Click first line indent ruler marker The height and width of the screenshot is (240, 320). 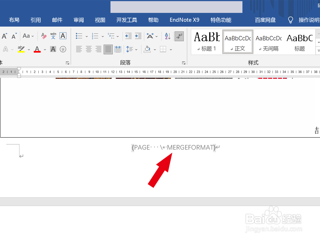(x=19, y=69)
